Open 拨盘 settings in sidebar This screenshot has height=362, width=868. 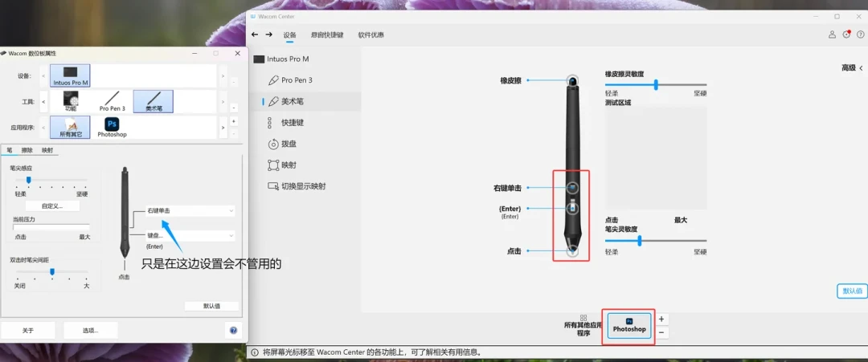coord(282,144)
